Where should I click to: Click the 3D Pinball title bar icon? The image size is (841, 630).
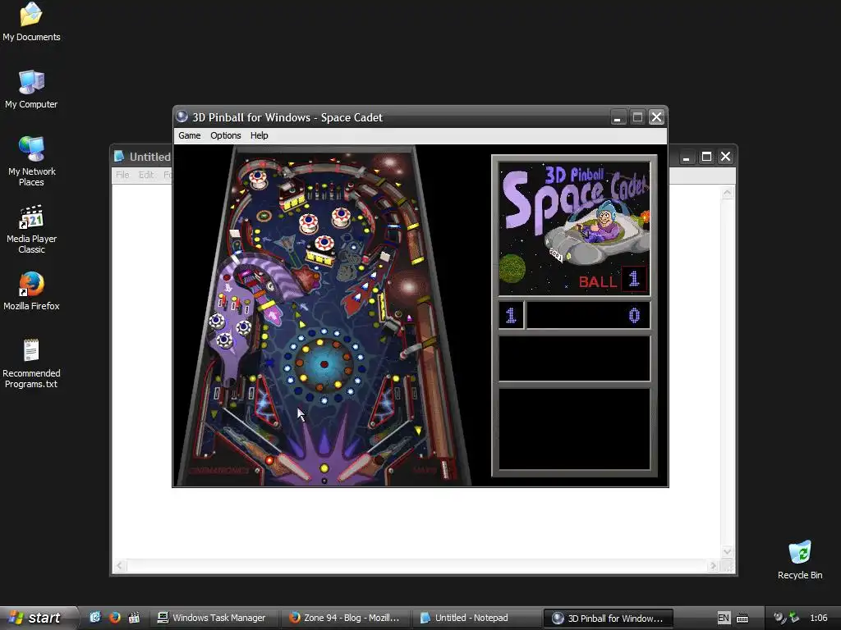click(x=182, y=116)
